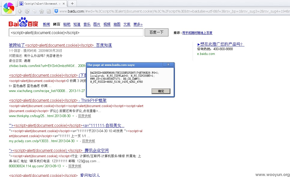Click the zhidao.baidu.com green URL text

click(43, 66)
